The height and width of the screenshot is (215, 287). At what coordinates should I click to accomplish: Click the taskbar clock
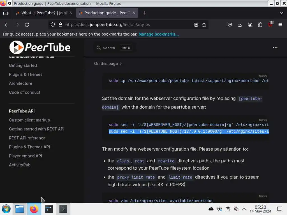coord(260,209)
